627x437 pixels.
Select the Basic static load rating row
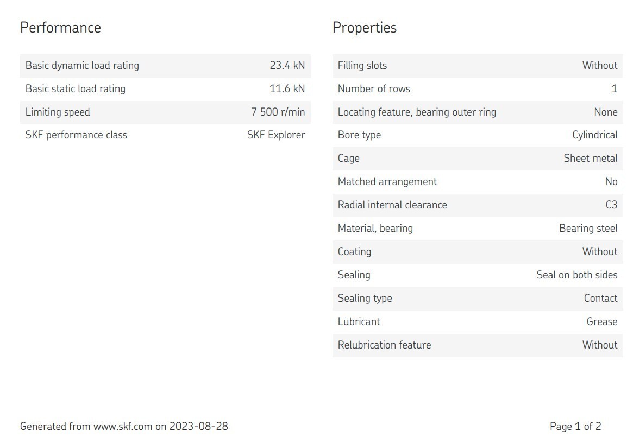point(165,88)
